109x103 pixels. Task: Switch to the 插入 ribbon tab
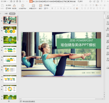pos(34,1)
